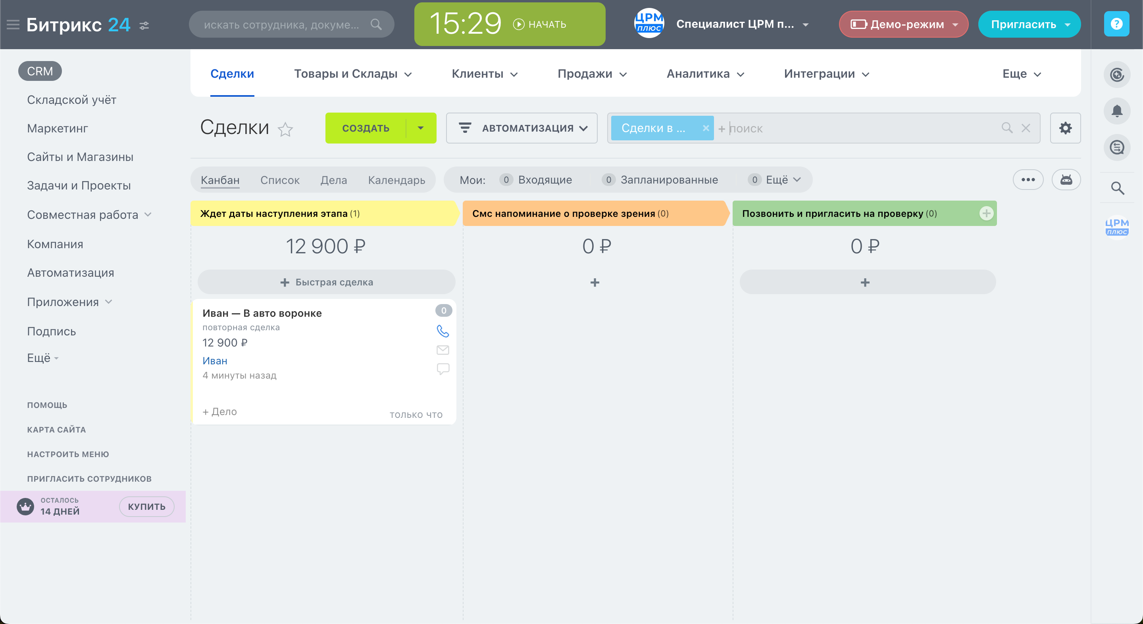Image resolution: width=1143 pixels, height=624 pixels.
Task: Click the blue help question mark icon
Action: click(x=1116, y=24)
